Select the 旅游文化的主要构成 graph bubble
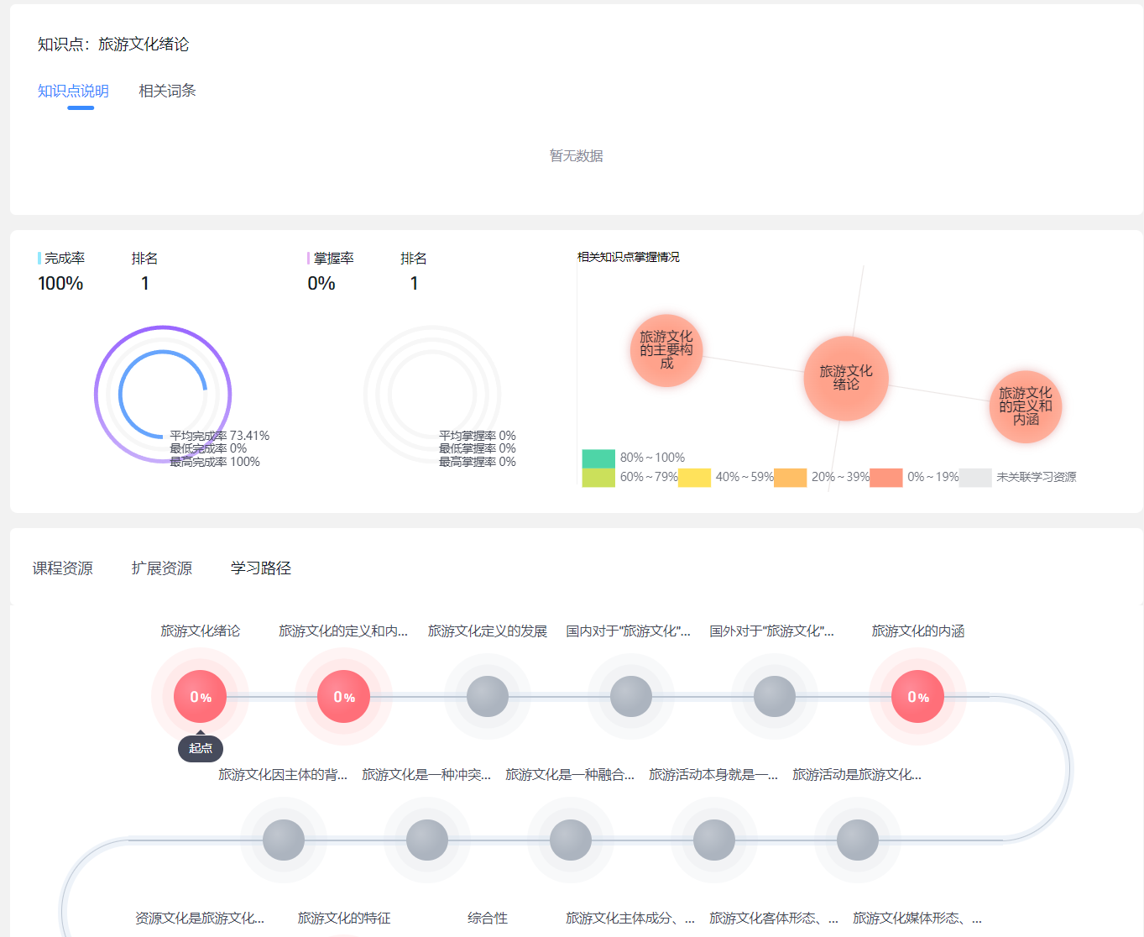Screen dimensions: 1144x937 pyautogui.click(x=666, y=350)
